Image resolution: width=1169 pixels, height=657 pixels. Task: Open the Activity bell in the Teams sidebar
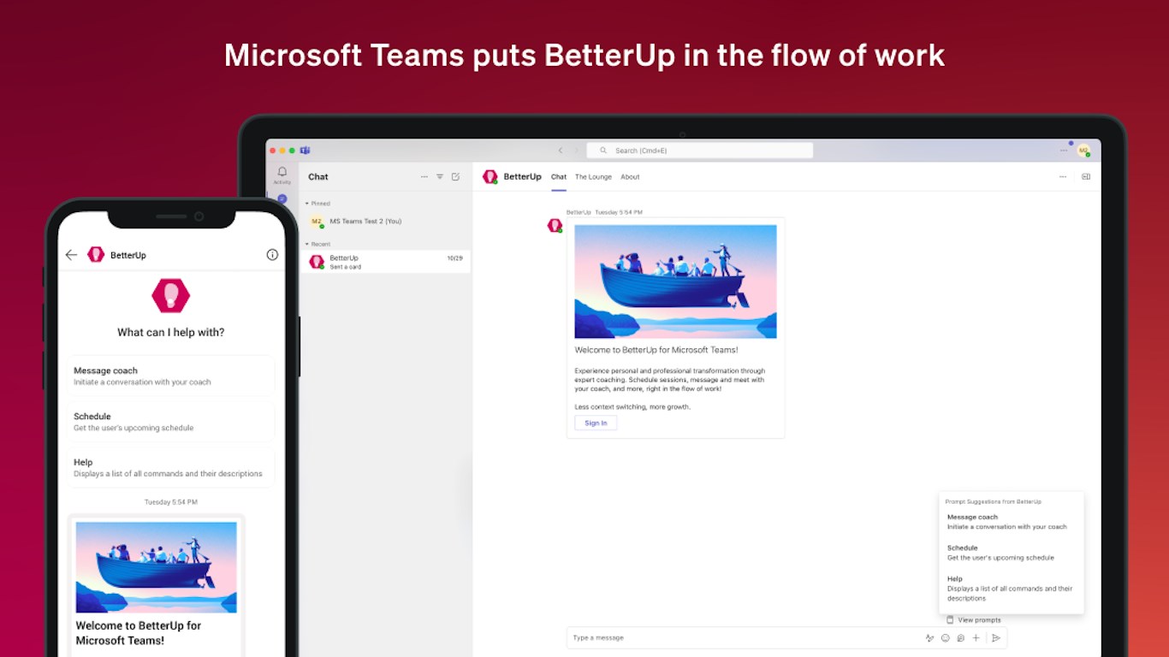282,175
